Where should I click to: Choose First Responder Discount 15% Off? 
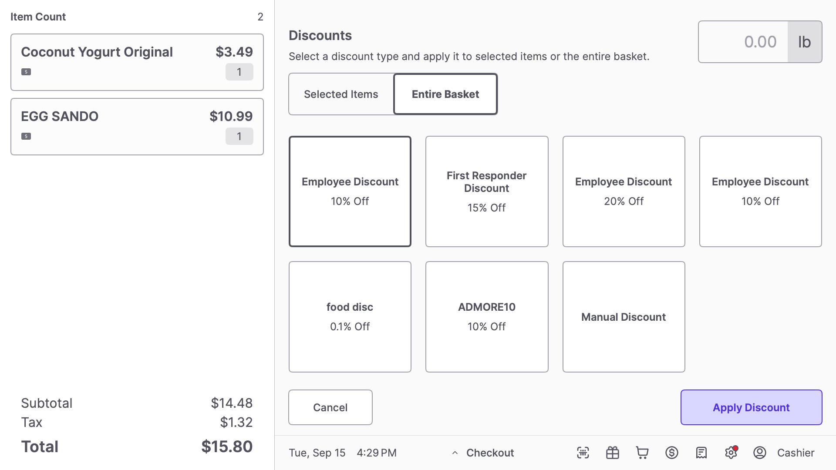pos(487,191)
